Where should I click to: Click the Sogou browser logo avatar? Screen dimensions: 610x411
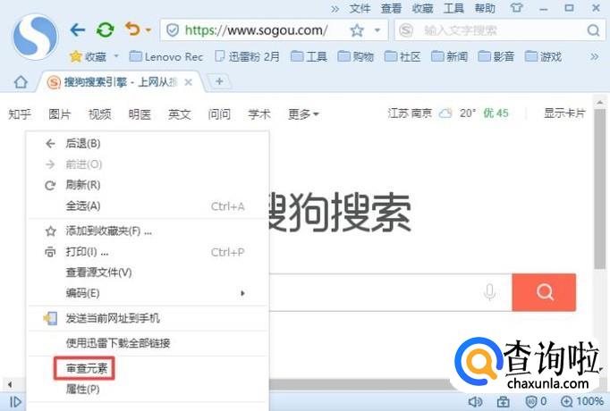point(36,37)
